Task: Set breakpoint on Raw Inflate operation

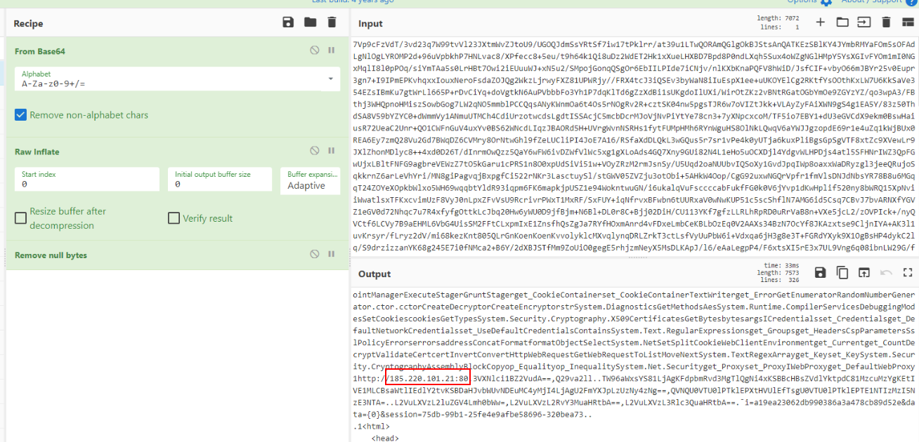Action: (332, 150)
